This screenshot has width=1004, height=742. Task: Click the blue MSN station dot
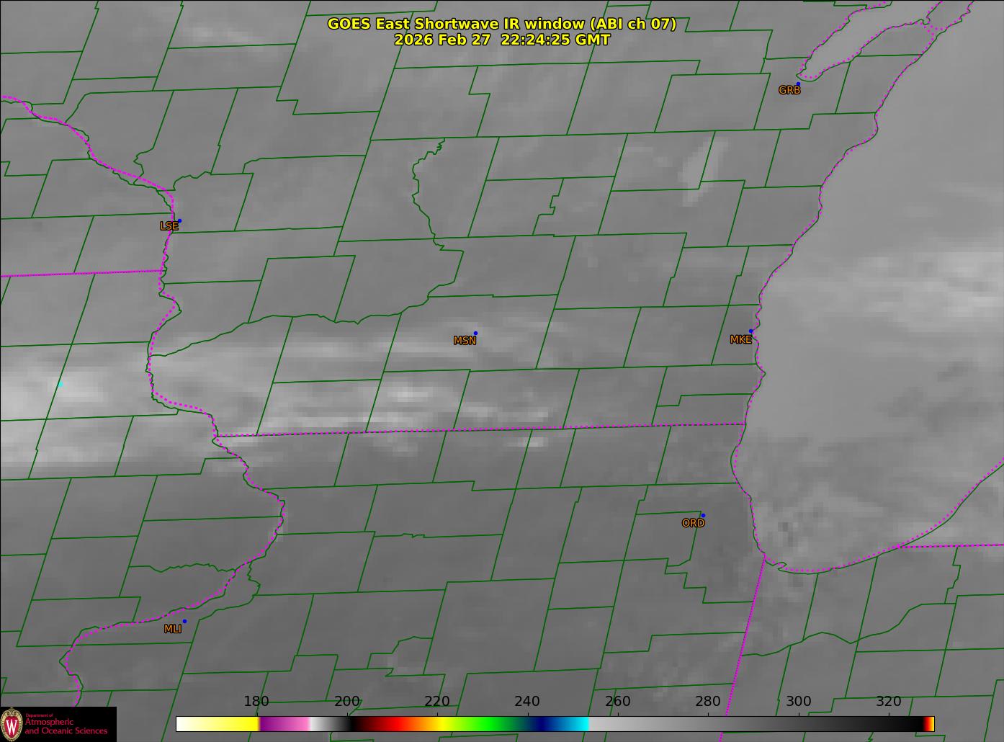475,334
